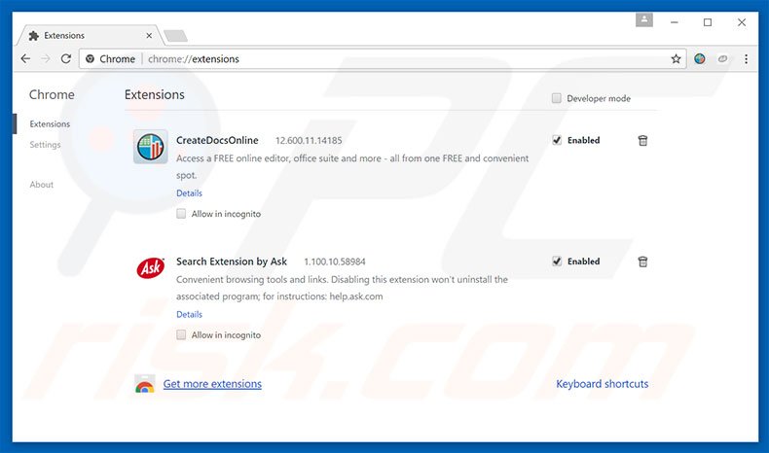Remove Search Extension by Ask via trash icon

pos(642,261)
